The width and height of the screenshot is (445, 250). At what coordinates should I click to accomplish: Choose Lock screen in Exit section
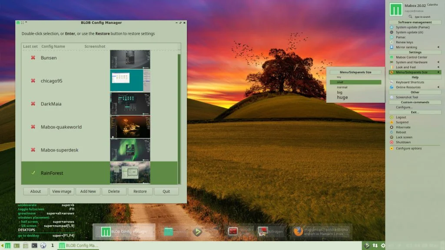404,137
